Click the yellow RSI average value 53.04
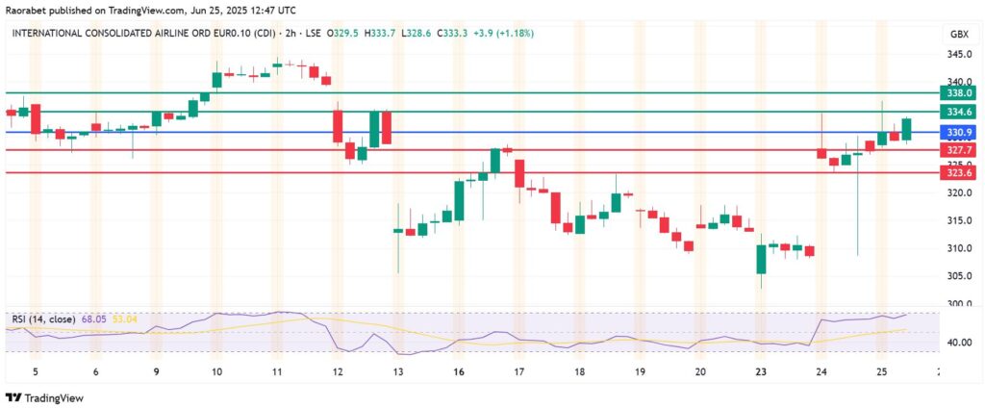 click(x=127, y=319)
